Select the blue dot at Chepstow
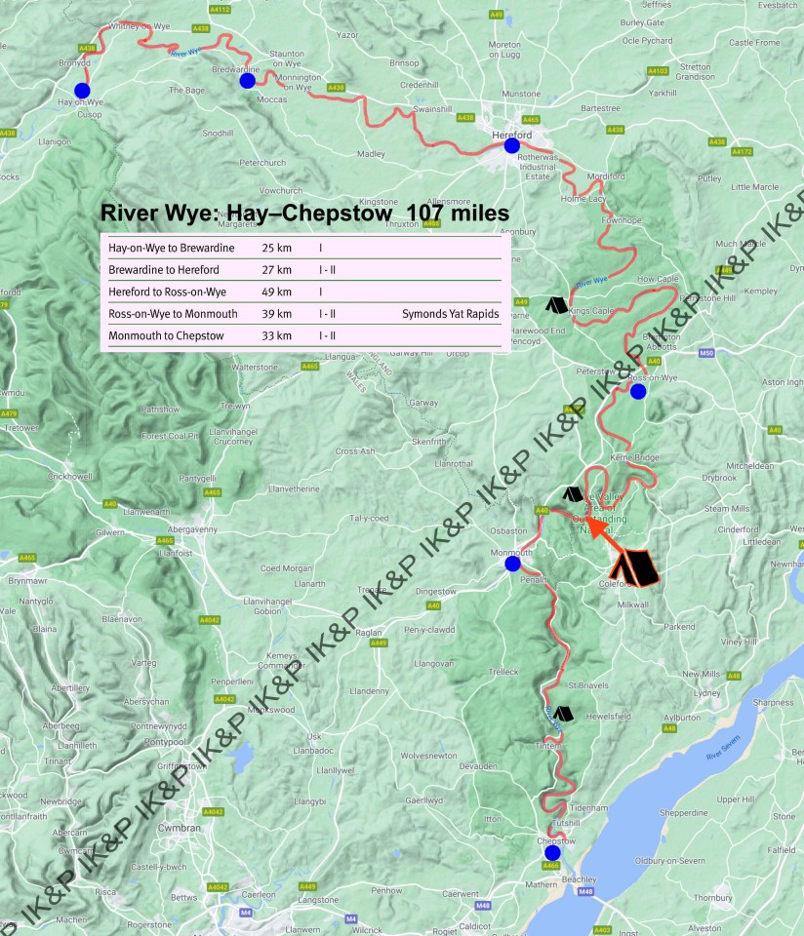The width and height of the screenshot is (804, 936). (552, 853)
